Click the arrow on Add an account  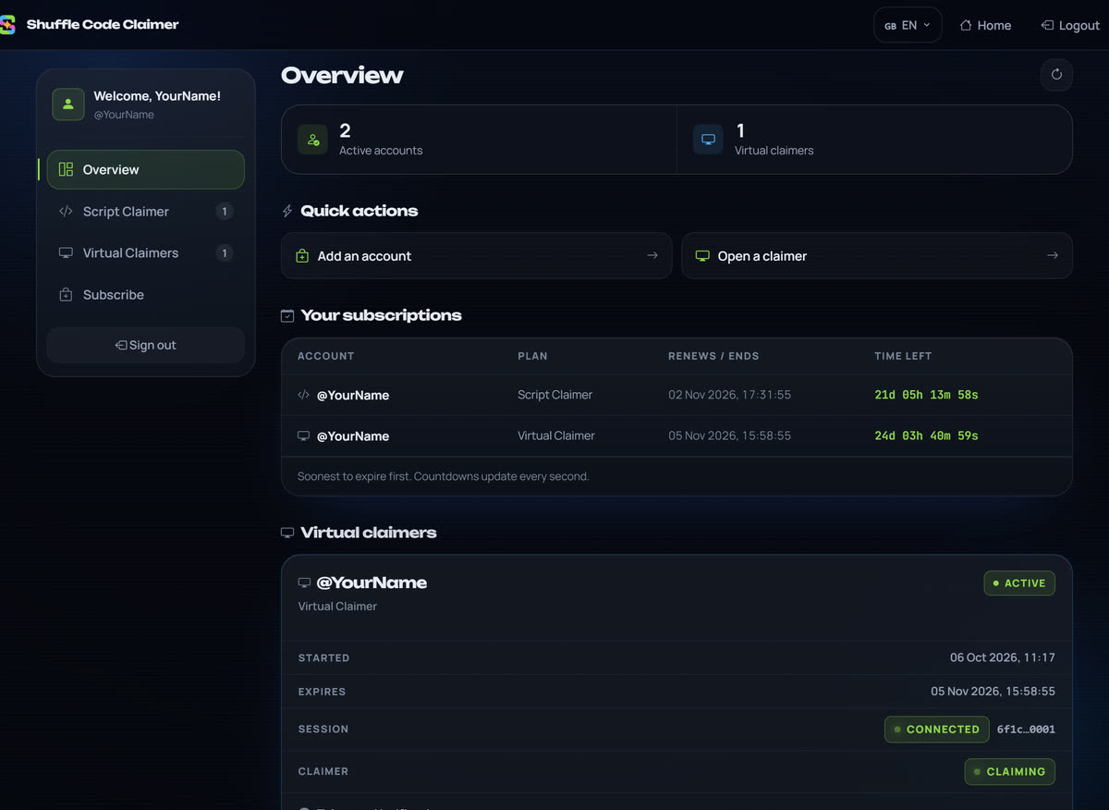(652, 255)
